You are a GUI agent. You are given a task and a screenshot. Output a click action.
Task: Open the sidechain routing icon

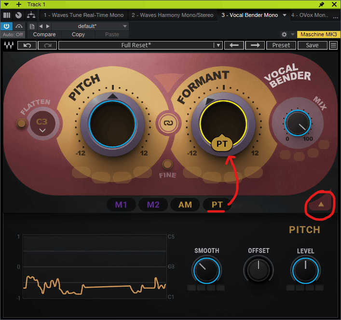pyautogui.click(x=31, y=15)
